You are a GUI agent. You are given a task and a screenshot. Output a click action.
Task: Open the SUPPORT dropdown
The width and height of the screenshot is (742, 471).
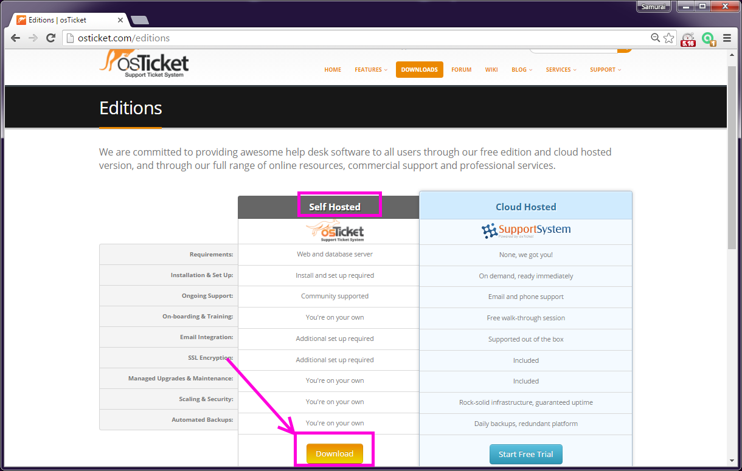[x=603, y=69]
